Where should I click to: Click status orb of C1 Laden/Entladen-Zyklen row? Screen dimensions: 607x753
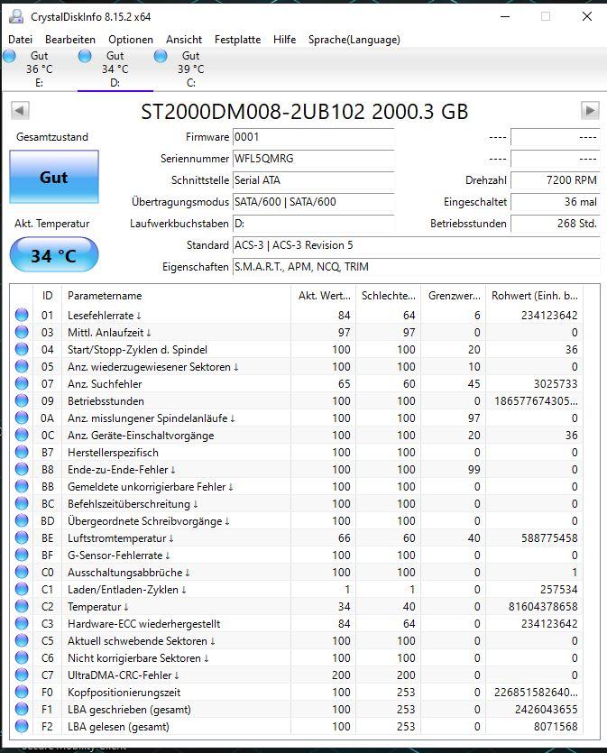[22, 589]
